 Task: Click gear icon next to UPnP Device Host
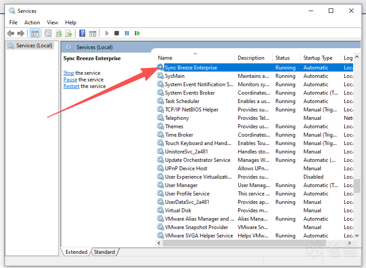click(160, 168)
